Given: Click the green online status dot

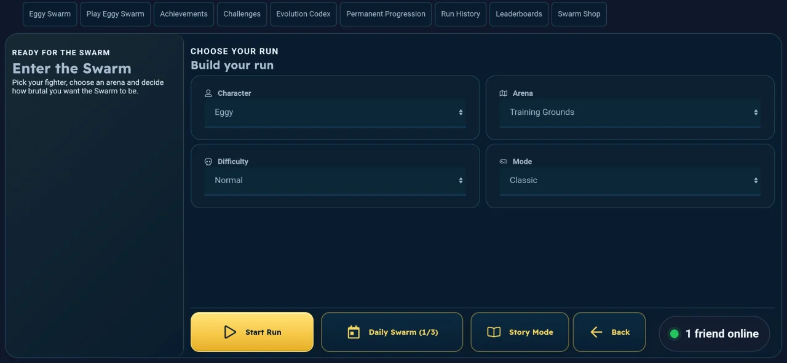Looking at the screenshot, I should click(x=674, y=334).
